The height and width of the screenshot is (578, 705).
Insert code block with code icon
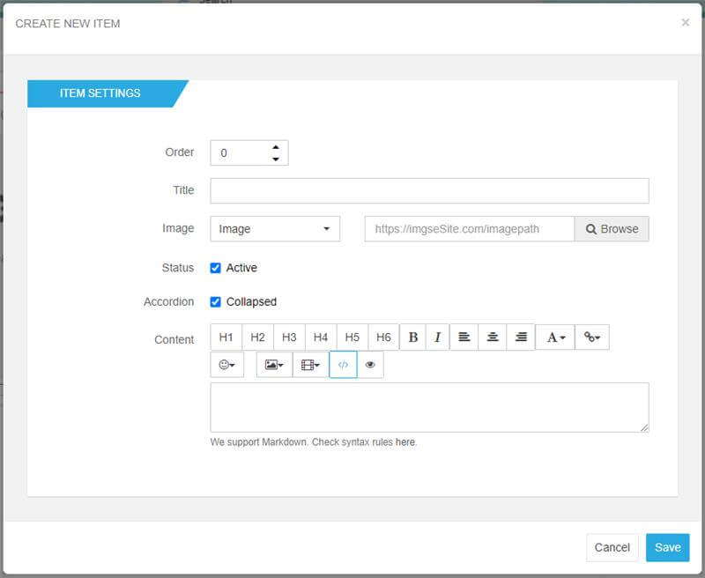(x=343, y=365)
